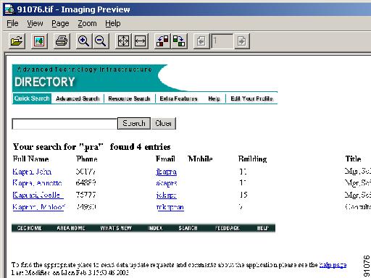
Task: Click Joelle's email link
Action: pyautogui.click(x=167, y=195)
